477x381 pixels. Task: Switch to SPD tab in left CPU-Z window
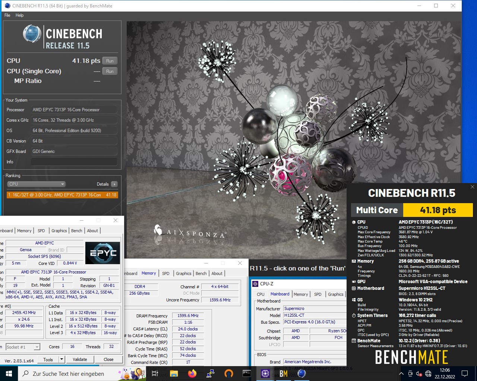(x=41, y=231)
